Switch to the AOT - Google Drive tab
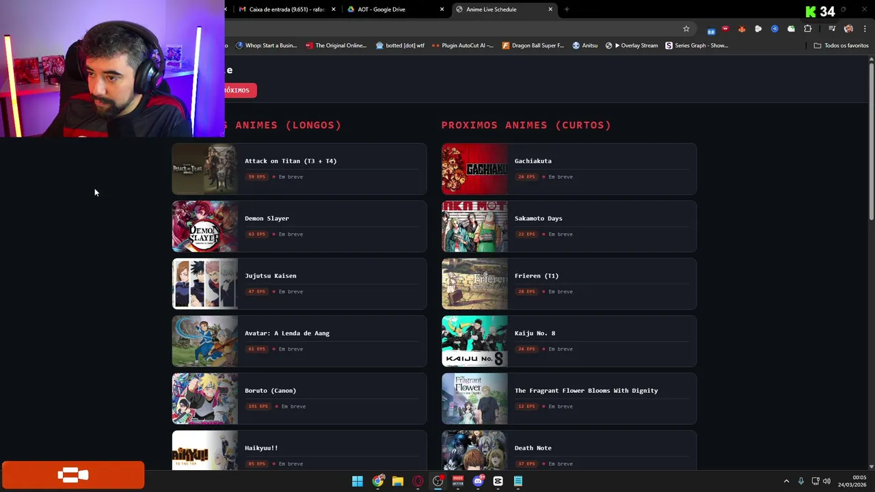 pyautogui.click(x=394, y=10)
